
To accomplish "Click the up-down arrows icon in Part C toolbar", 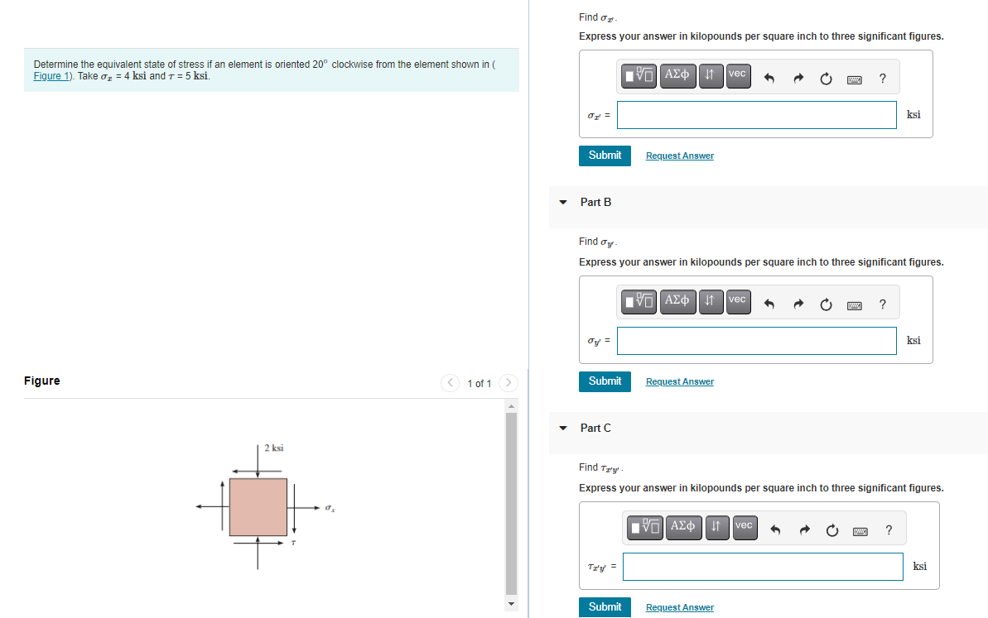I will pyautogui.click(x=717, y=528).
